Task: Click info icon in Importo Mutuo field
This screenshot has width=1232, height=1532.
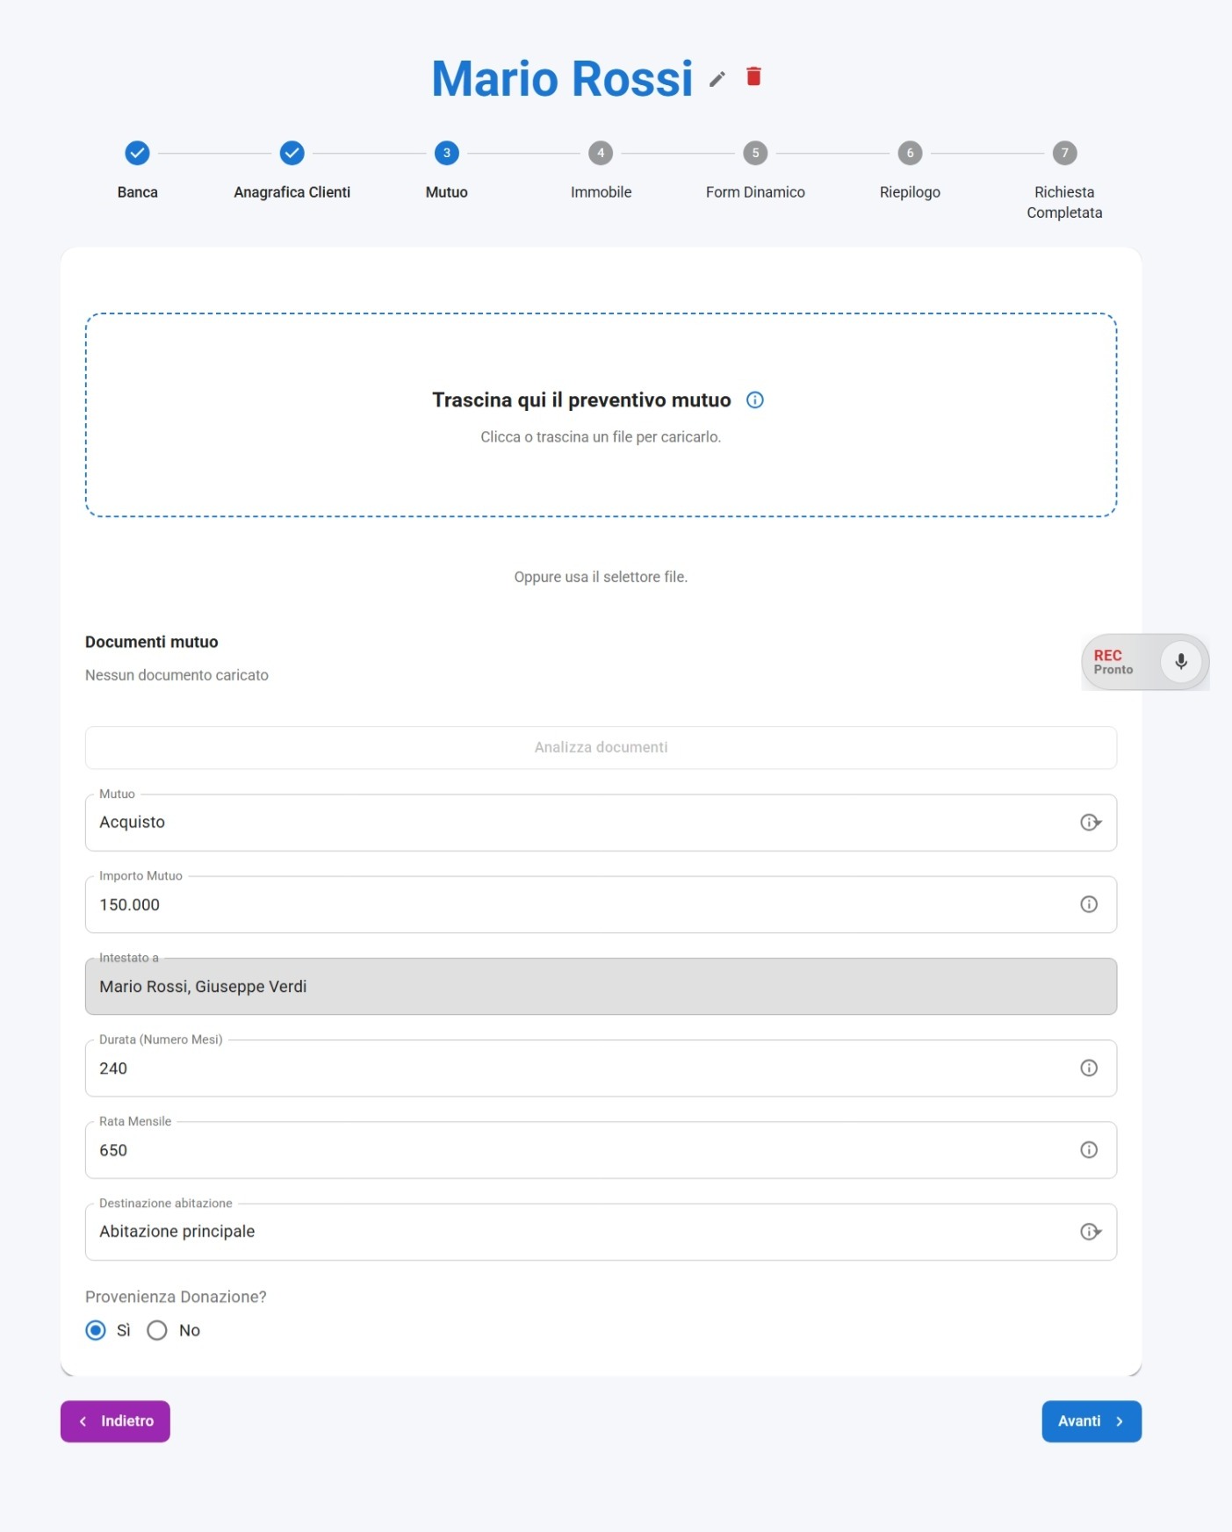Action: (x=1088, y=904)
